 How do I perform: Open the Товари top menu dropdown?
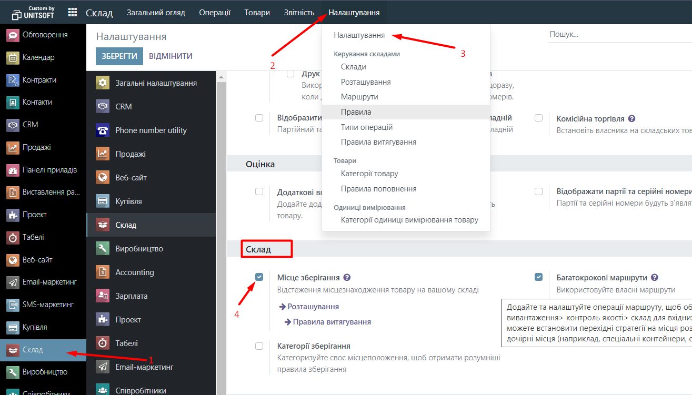click(x=257, y=13)
